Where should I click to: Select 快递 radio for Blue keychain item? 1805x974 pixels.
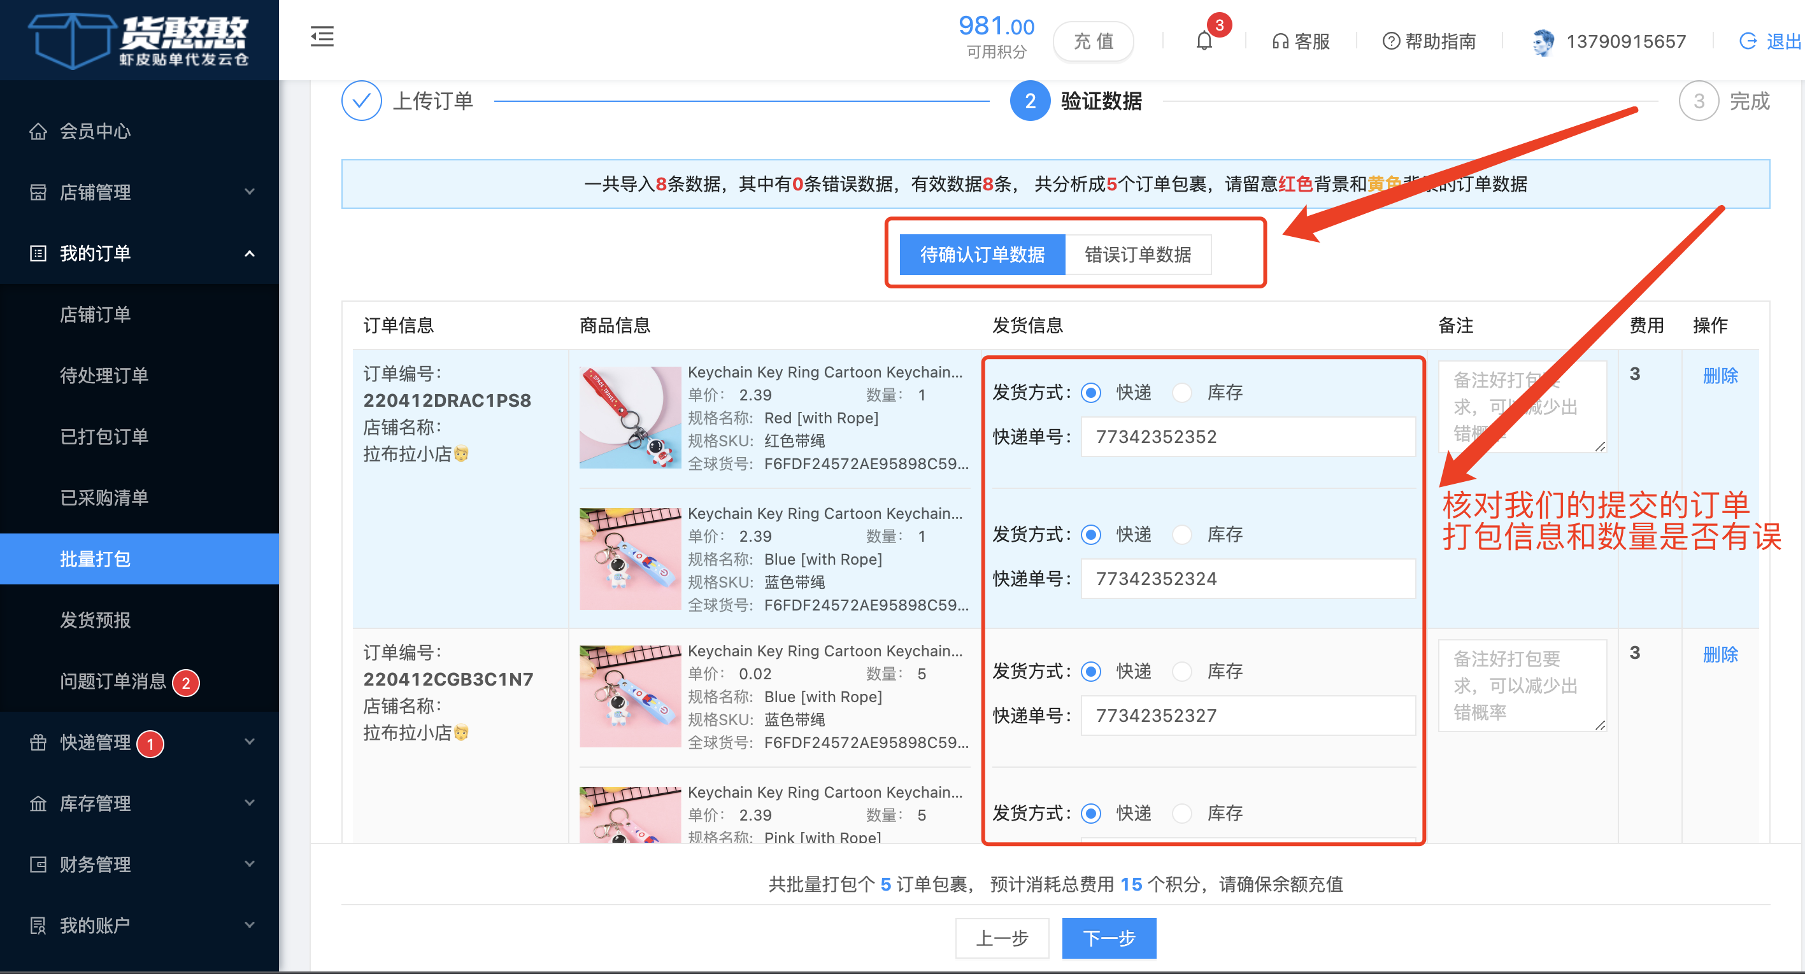coord(1090,535)
